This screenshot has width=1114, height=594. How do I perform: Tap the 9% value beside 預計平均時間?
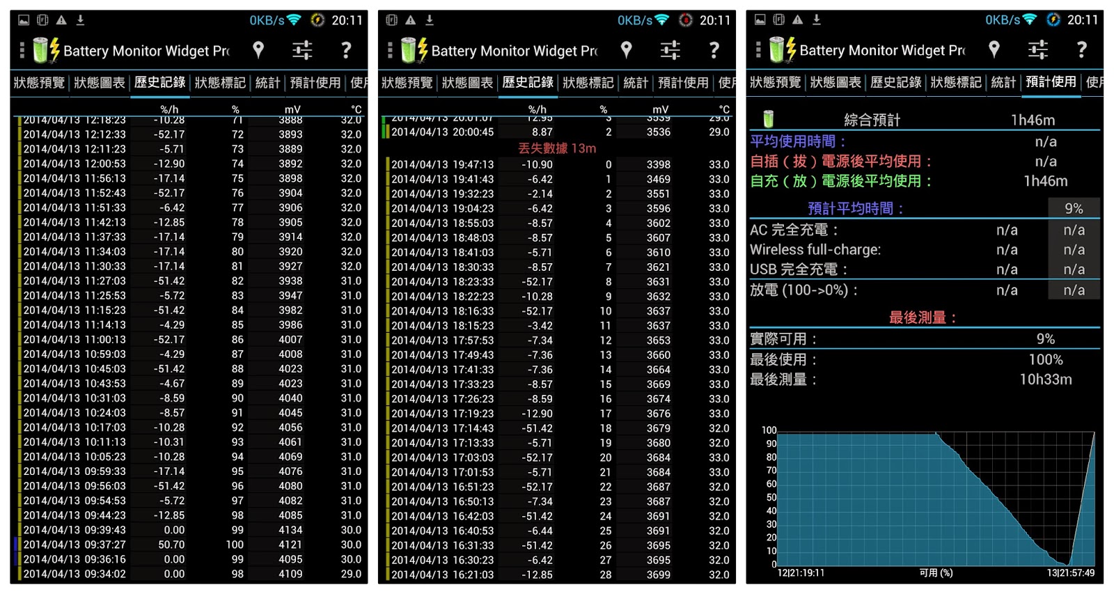[1074, 208]
